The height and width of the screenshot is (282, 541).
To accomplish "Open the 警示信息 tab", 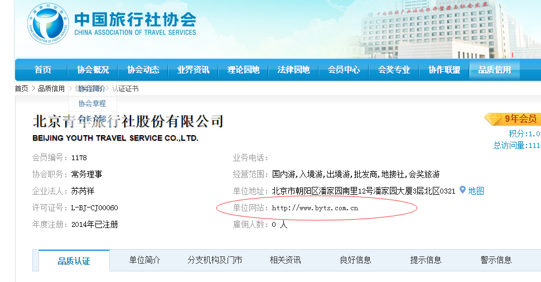I will point(496,260).
